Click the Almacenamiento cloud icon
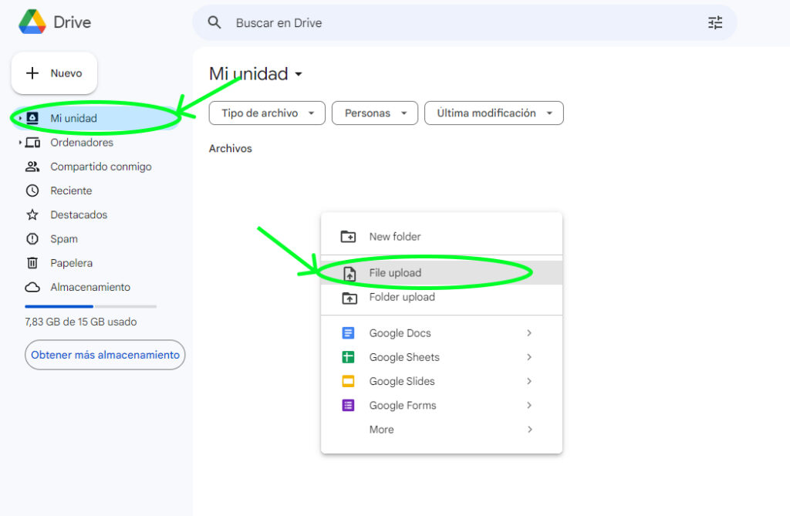Image resolution: width=790 pixels, height=516 pixels. coord(32,287)
